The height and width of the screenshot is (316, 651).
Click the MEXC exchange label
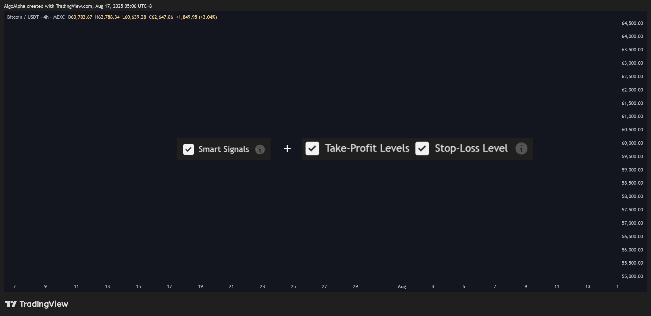[59, 17]
